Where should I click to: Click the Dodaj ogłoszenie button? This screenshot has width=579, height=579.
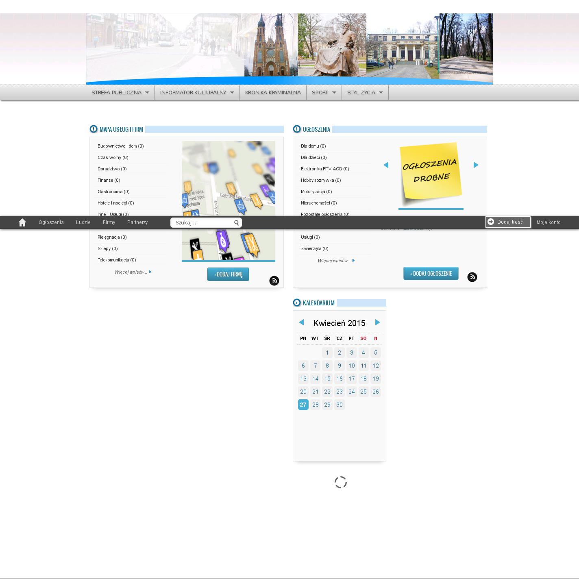431,274
